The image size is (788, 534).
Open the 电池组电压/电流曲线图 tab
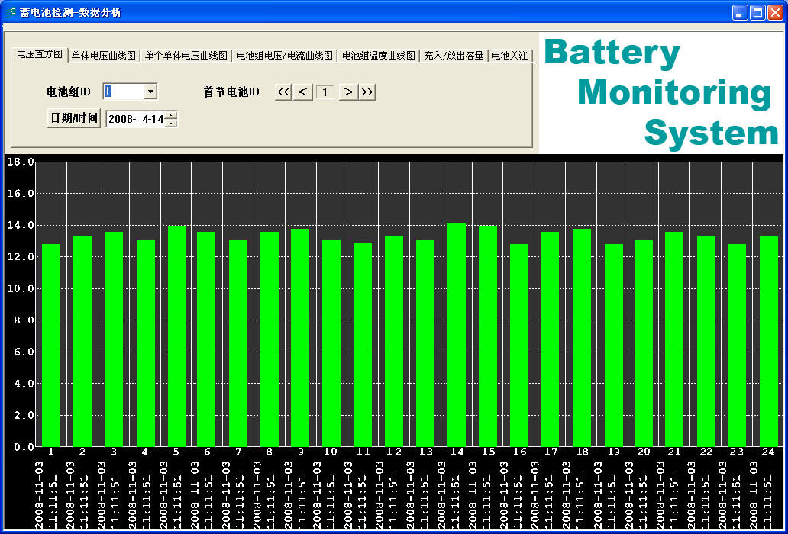(283, 55)
